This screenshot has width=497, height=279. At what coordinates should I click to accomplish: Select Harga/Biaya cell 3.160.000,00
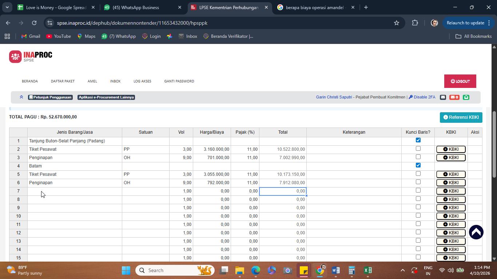coord(212,149)
